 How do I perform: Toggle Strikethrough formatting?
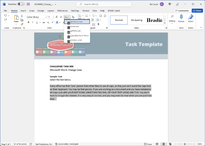(44, 22)
